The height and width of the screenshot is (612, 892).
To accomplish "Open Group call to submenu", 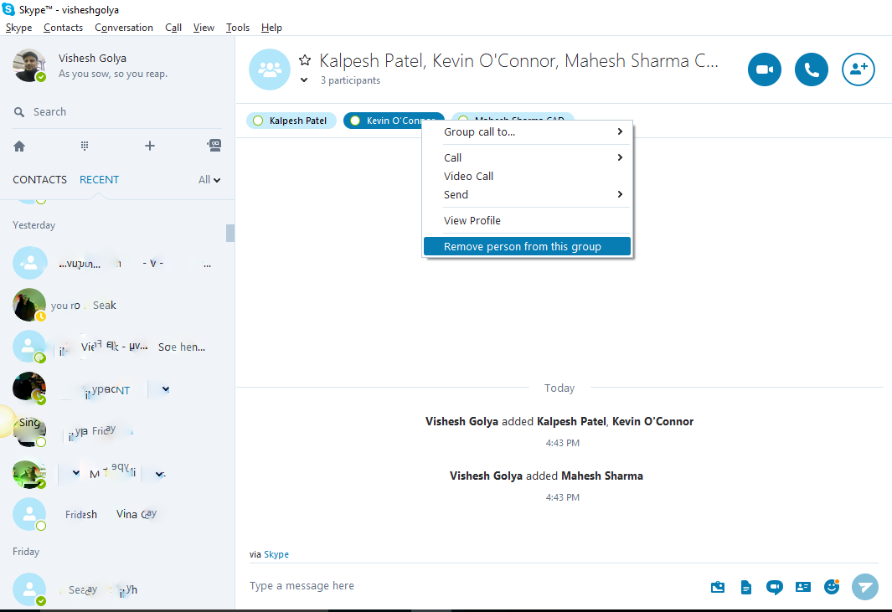I will 527,132.
